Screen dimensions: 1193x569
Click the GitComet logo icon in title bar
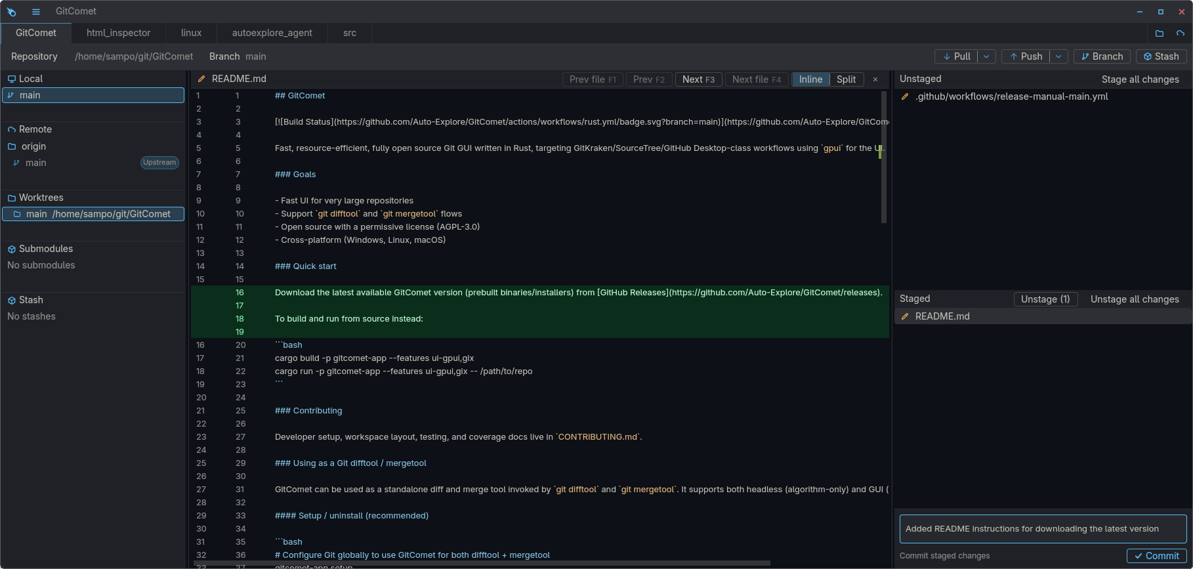click(x=11, y=12)
